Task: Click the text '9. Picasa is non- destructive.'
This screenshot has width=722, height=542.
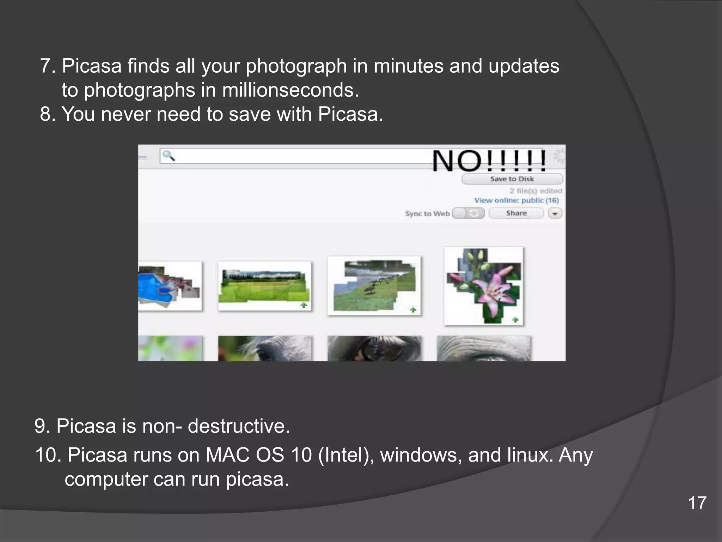Action: 162,426
